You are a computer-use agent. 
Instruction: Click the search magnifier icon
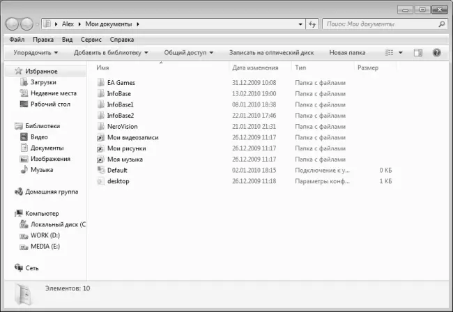point(441,24)
